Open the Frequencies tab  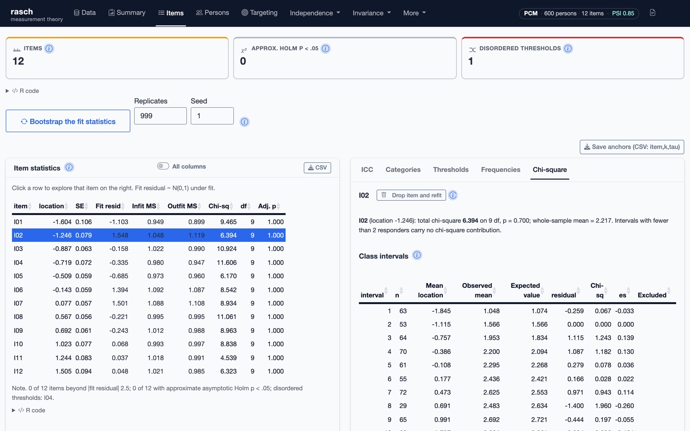pyautogui.click(x=501, y=170)
